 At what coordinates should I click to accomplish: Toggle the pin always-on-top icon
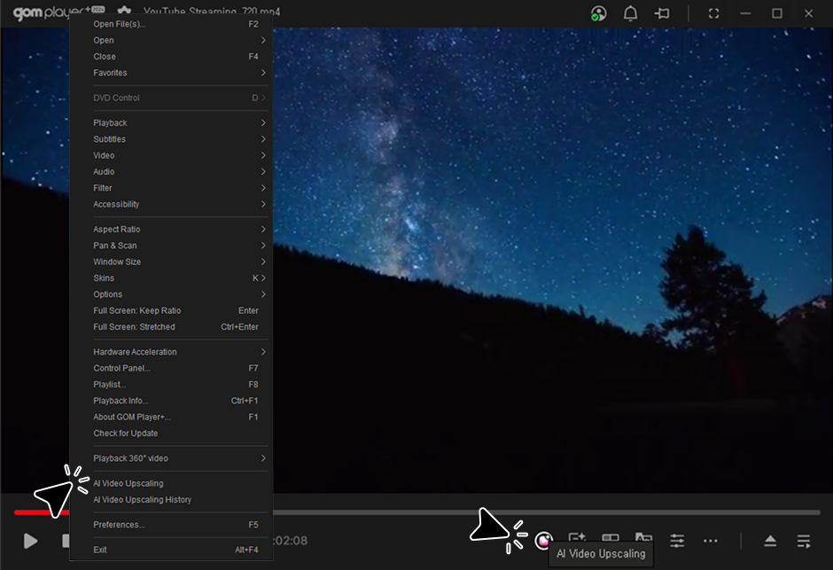point(662,13)
